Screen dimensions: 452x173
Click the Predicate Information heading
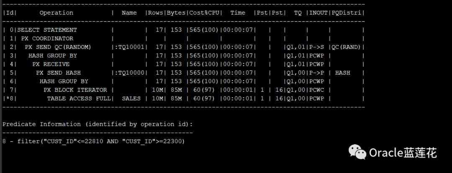(98, 124)
